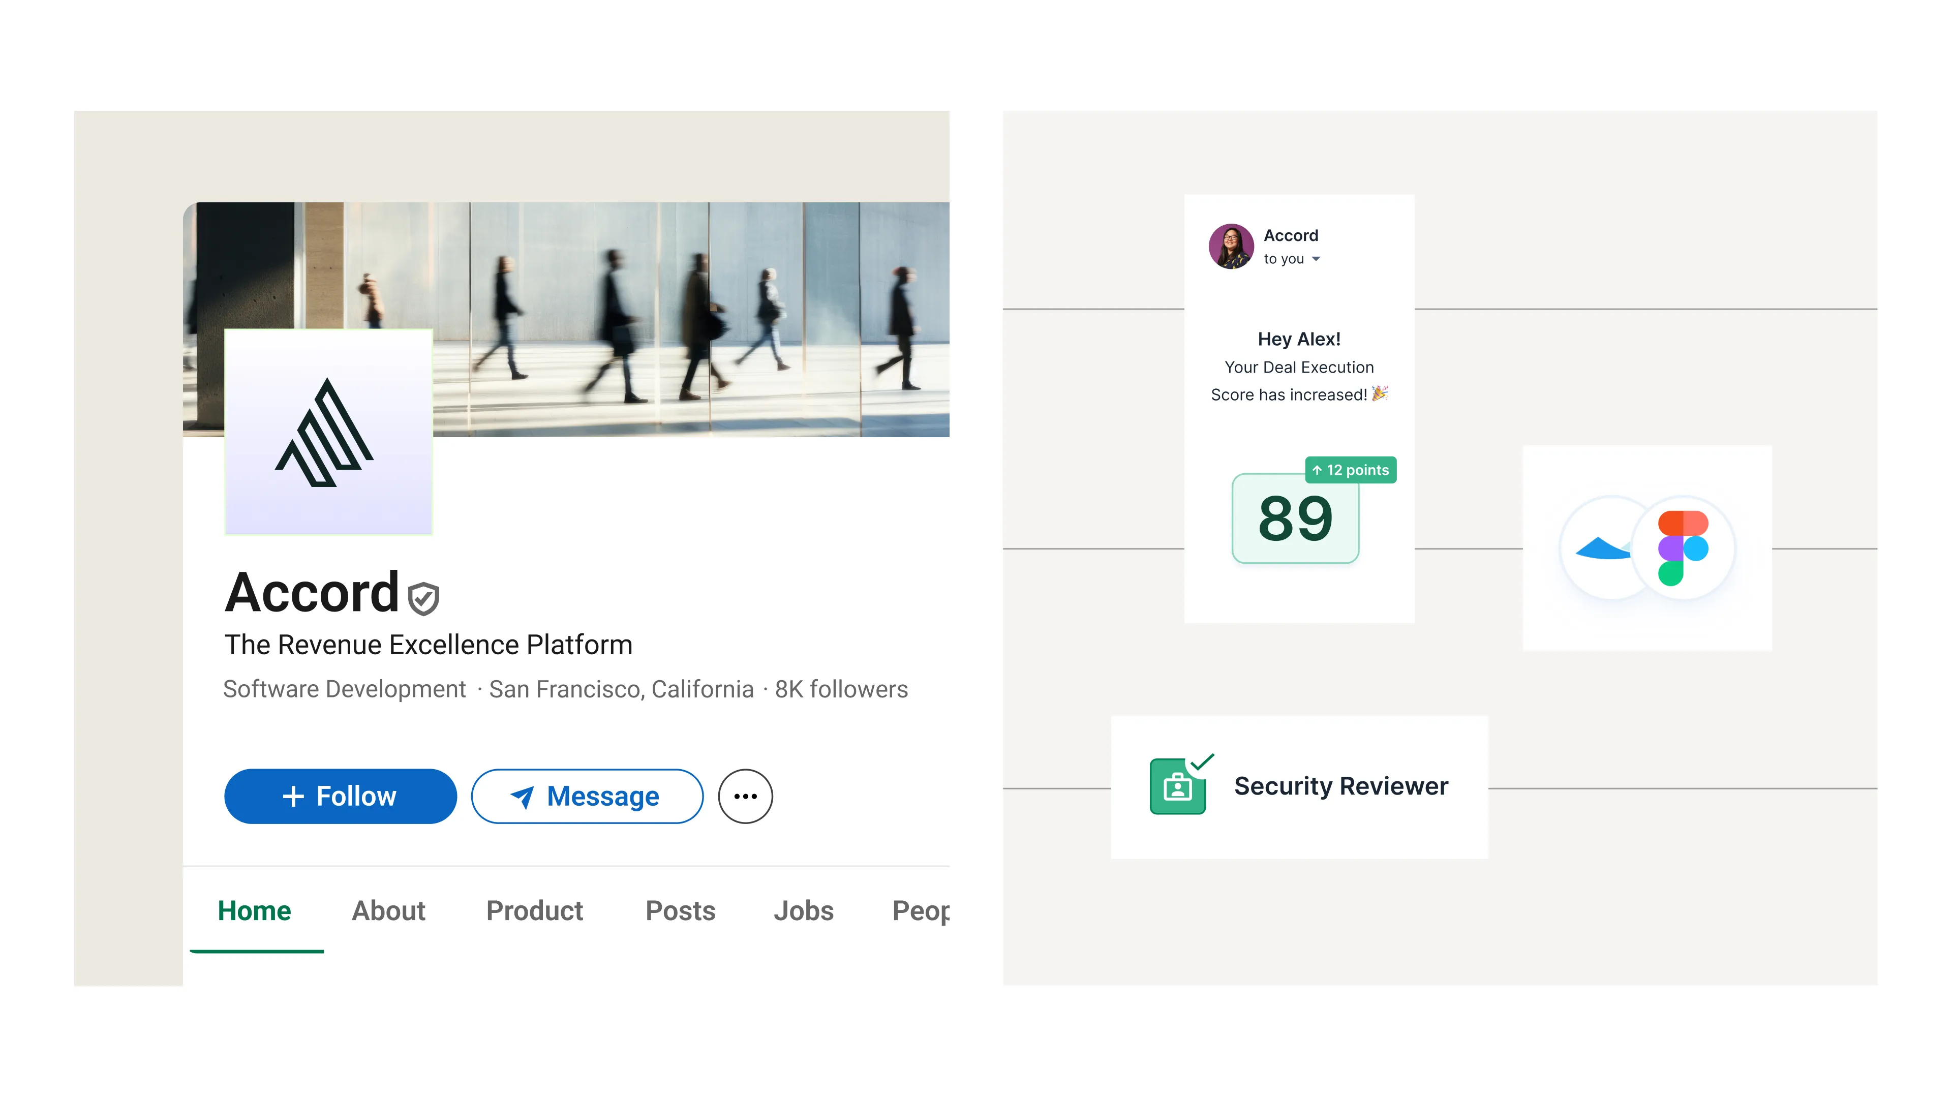Image resolution: width=1952 pixels, height=1098 pixels.
Task: Click the Accord logo profile picture
Action: click(328, 433)
